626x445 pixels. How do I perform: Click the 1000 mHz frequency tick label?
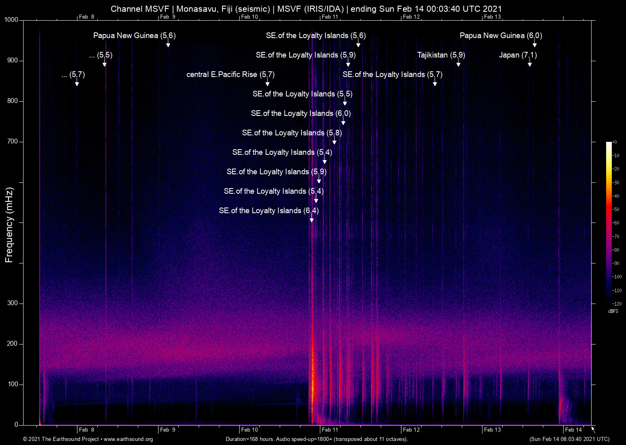[x=11, y=20]
